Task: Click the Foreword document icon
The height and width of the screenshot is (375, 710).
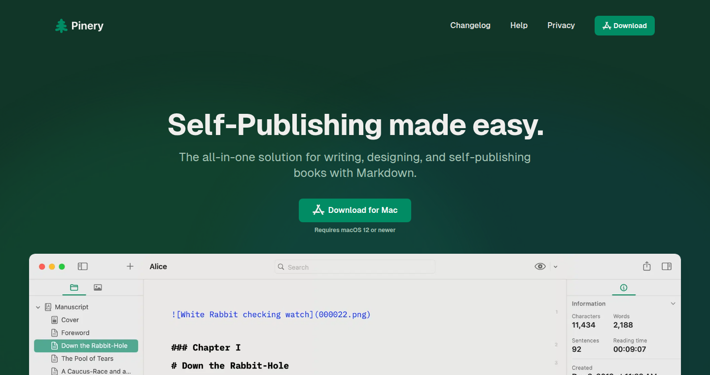Action: tap(55, 333)
